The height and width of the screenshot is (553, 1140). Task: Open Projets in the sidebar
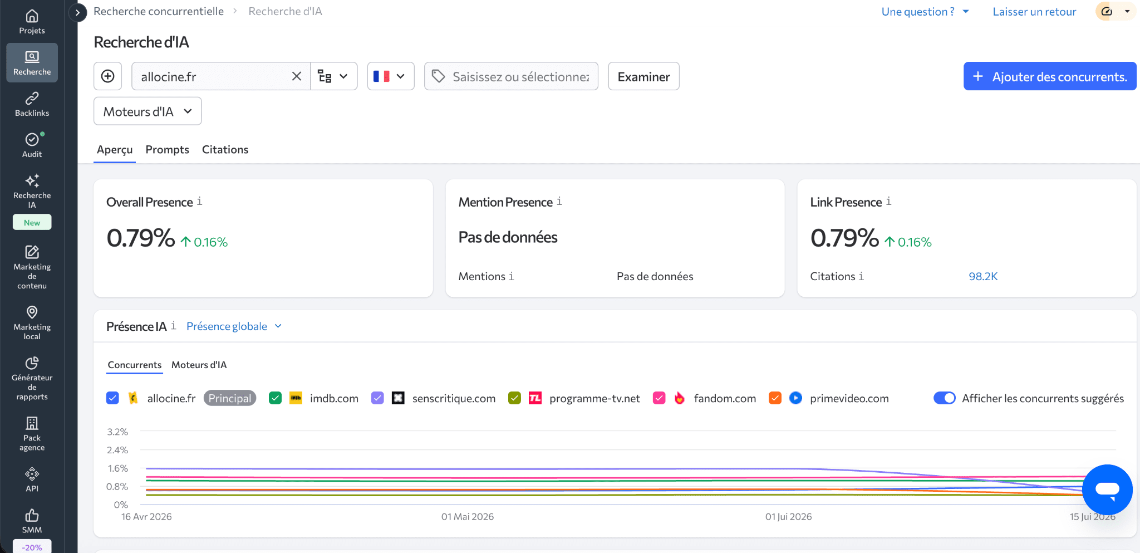(32, 22)
